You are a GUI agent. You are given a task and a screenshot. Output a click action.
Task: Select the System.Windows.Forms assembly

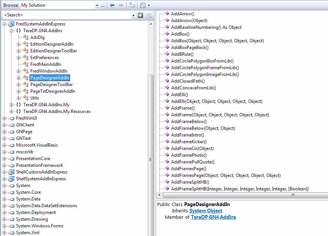40,226
